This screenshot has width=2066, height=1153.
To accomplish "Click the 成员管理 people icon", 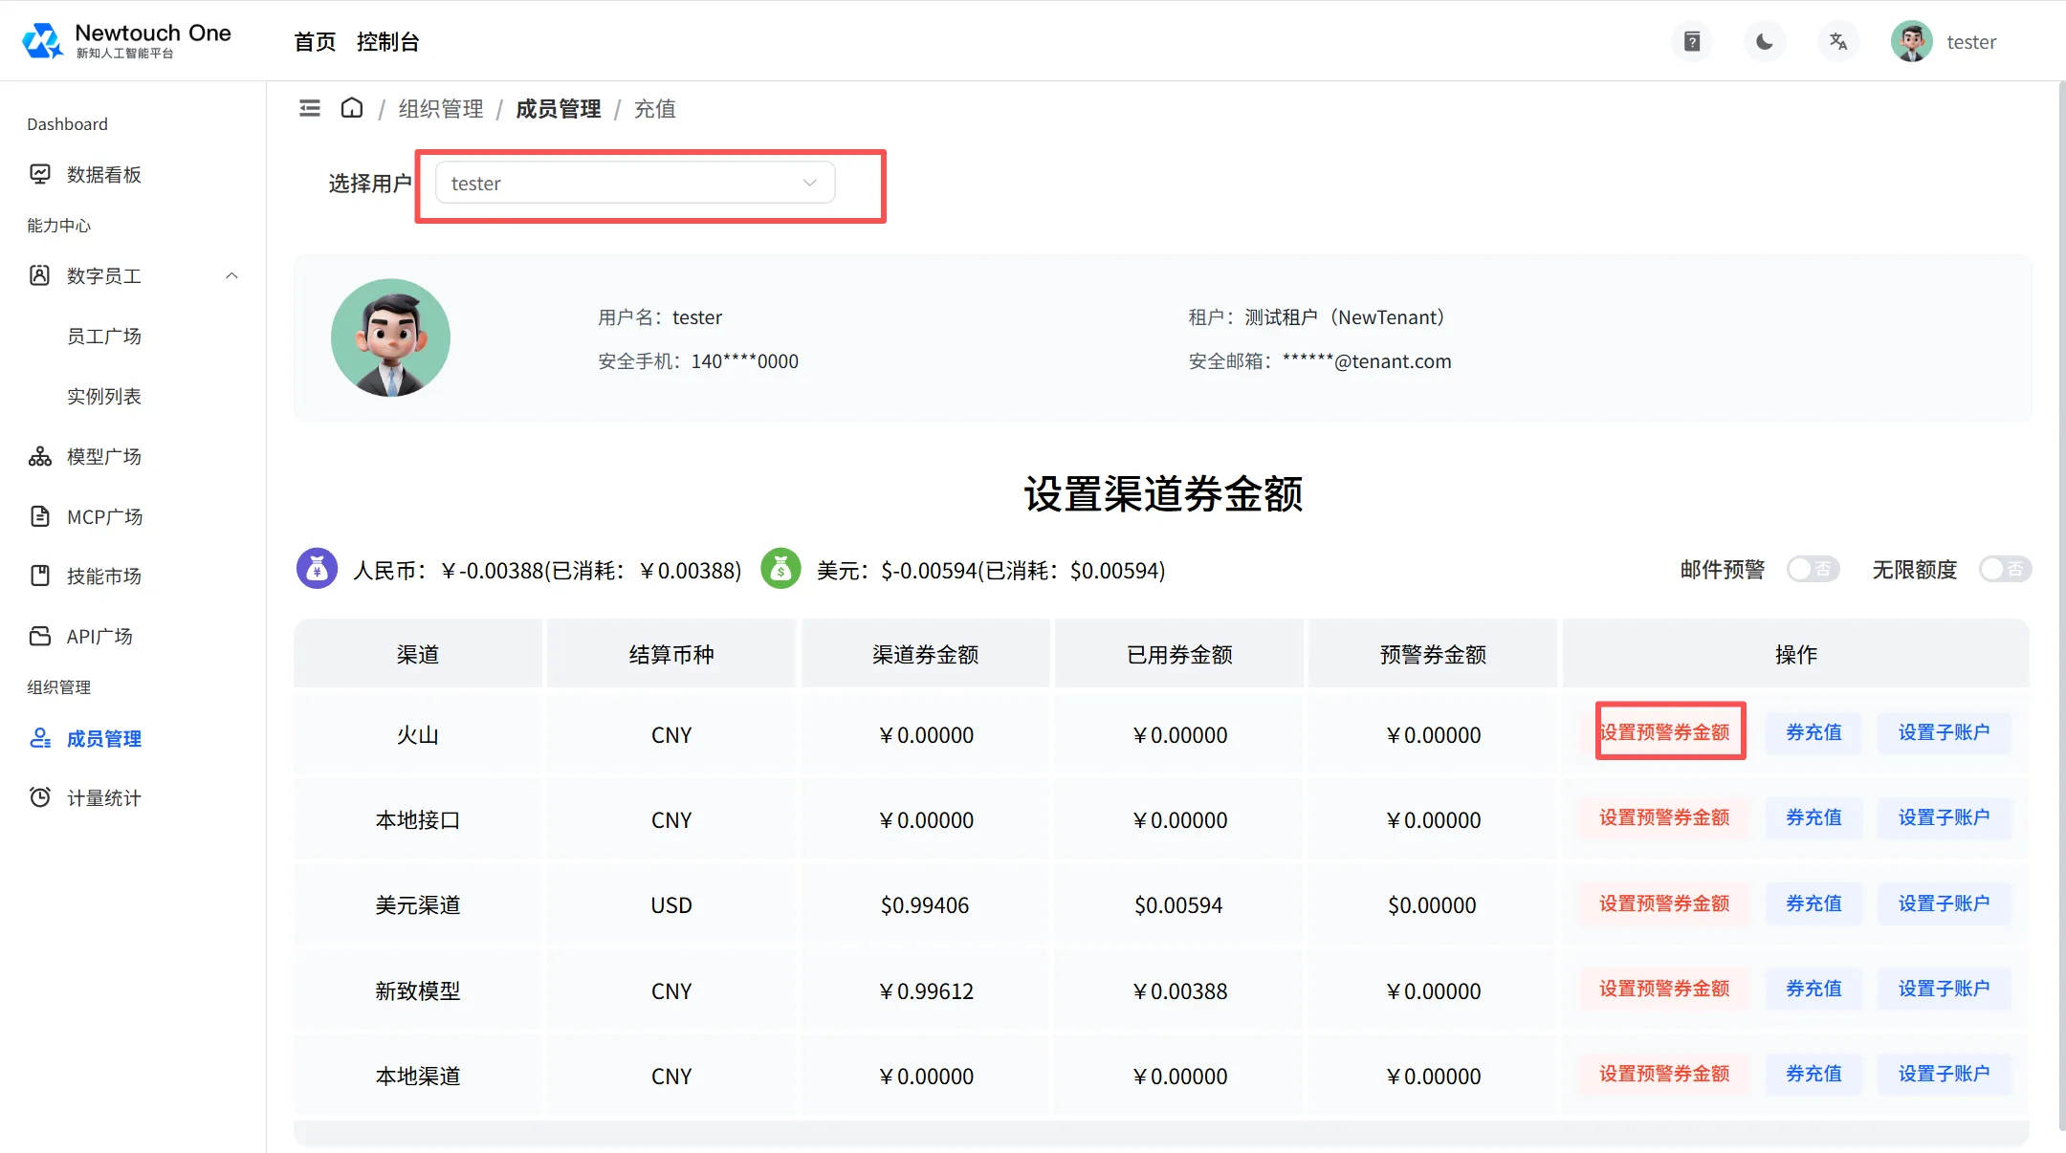I will pos(40,738).
